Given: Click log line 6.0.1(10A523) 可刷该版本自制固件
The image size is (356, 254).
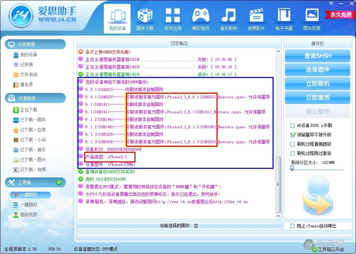Looking at the screenshot, I should (x=125, y=90).
